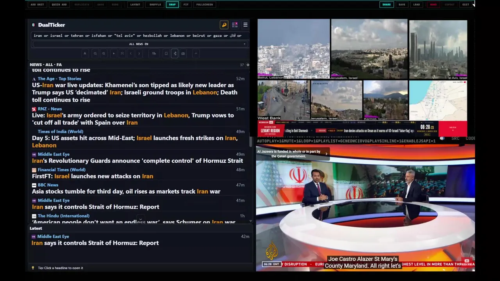Image resolution: width=500 pixels, height=281 pixels.
Task: Click the search query input field
Action: tap(140, 36)
